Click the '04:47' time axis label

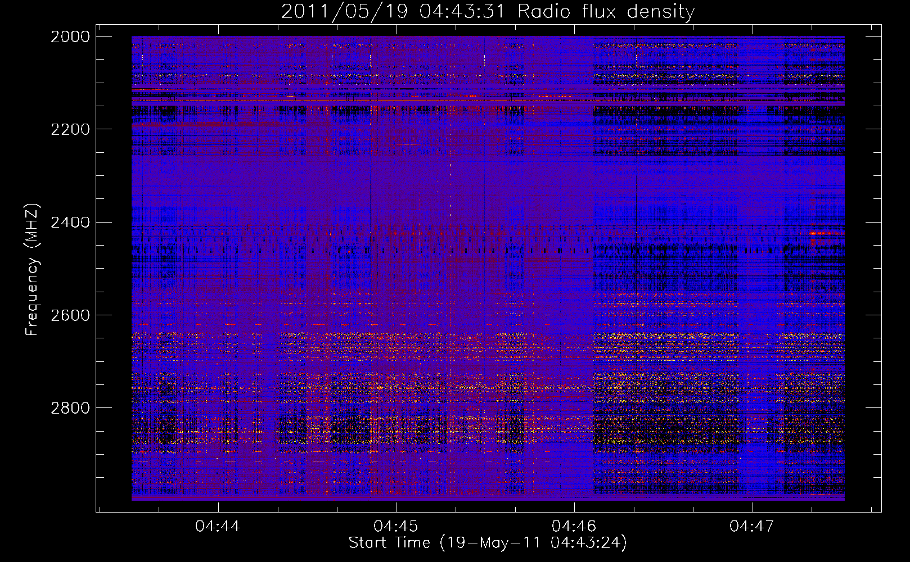752,527
